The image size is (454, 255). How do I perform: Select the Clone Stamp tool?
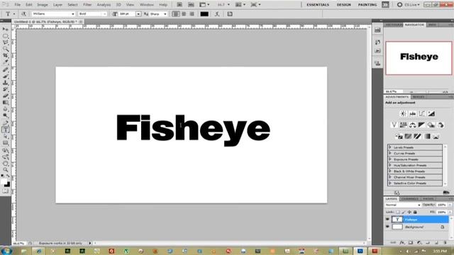tap(6, 83)
